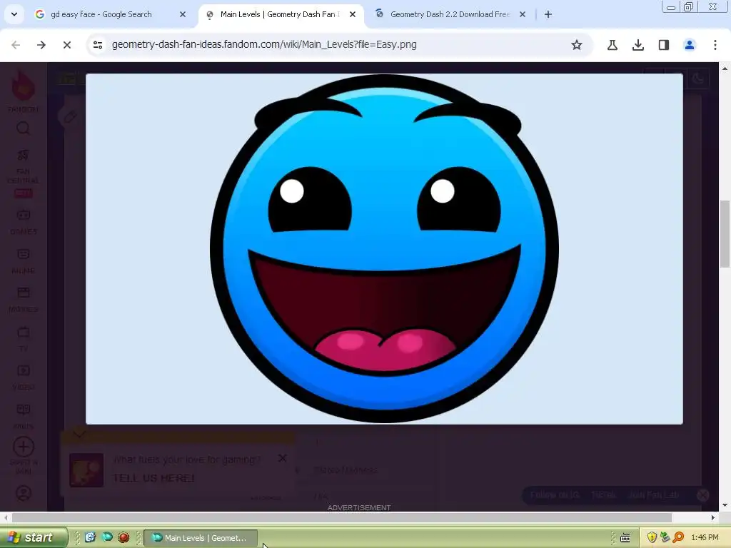Open the Windows Start menu

click(33, 537)
